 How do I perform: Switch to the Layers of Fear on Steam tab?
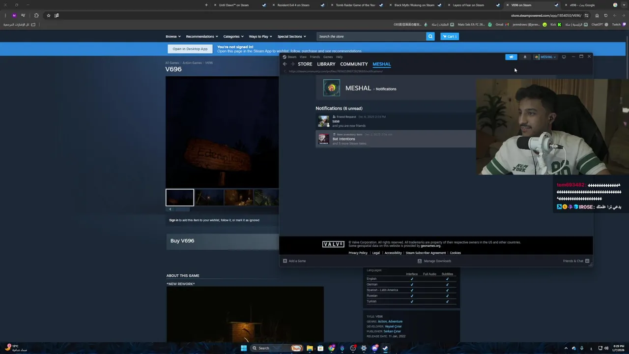tap(473, 5)
